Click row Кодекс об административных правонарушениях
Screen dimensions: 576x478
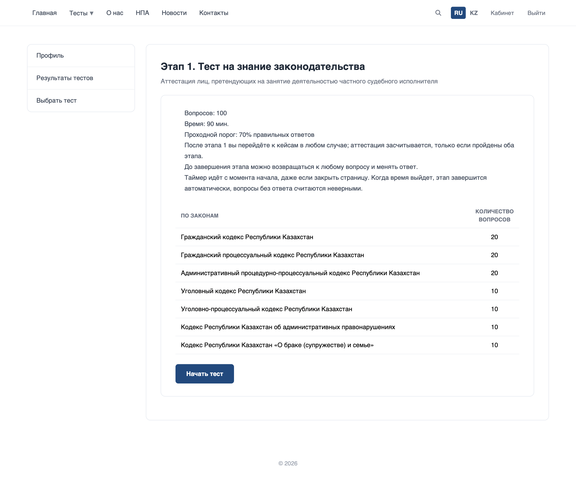(347, 327)
